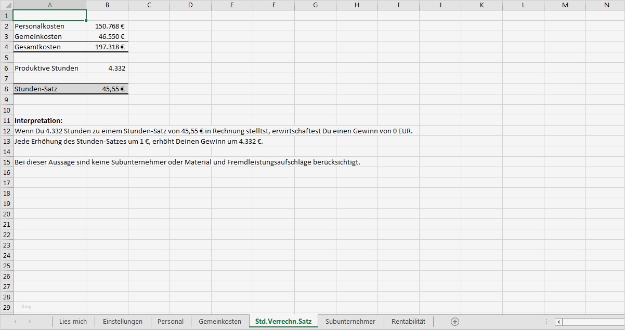Image resolution: width=625 pixels, height=330 pixels.
Task: Open the Einstellungen sheet
Action: point(123,321)
